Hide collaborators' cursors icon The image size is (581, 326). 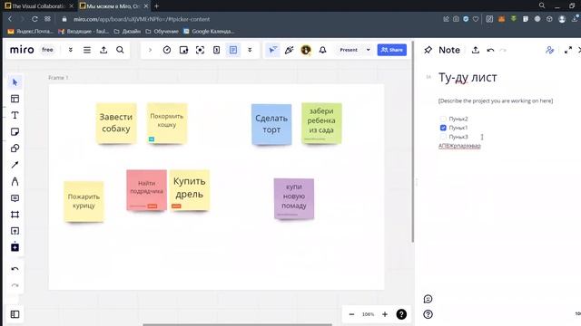272,50
